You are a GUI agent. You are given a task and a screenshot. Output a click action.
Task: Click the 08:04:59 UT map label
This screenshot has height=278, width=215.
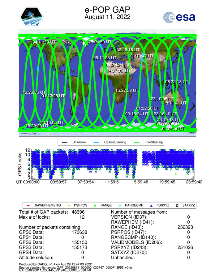100,42
